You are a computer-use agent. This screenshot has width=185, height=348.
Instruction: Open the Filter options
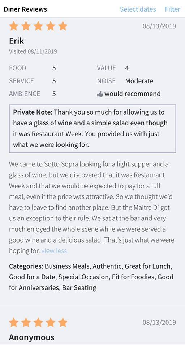pyautogui.click(x=173, y=9)
